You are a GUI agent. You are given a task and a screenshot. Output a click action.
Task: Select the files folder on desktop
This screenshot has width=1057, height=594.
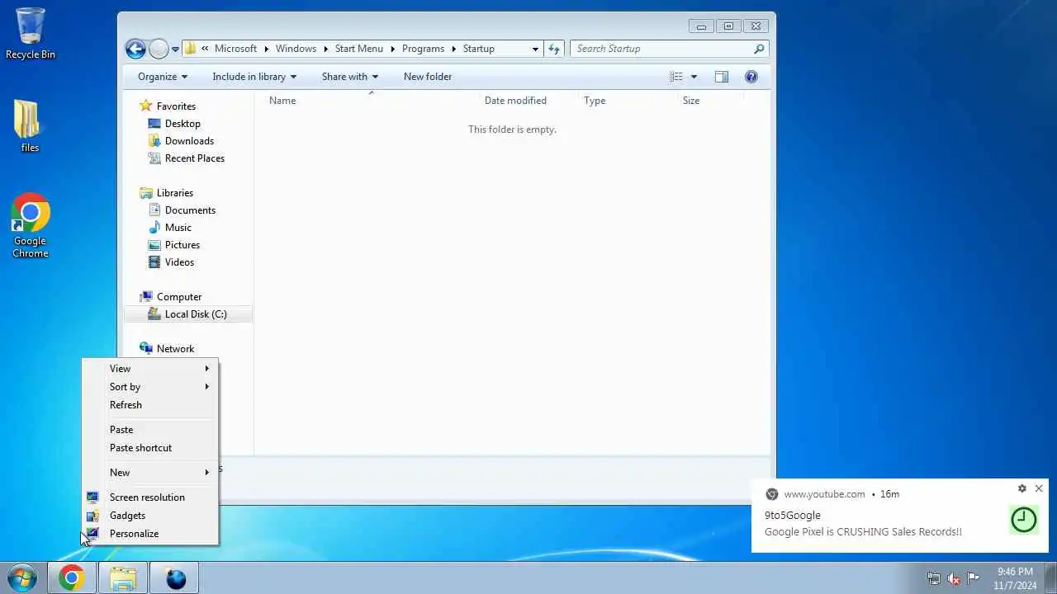point(29,126)
